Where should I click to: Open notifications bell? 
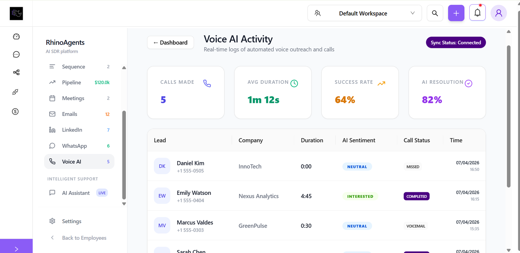[x=477, y=13]
